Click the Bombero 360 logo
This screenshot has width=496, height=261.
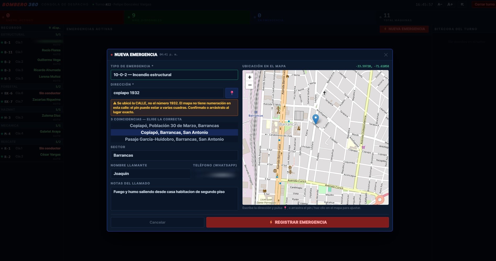pyautogui.click(x=20, y=4)
